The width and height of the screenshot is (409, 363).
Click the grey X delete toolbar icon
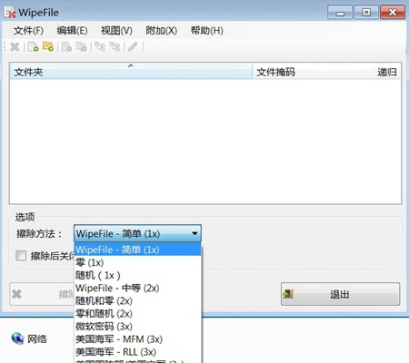15,47
